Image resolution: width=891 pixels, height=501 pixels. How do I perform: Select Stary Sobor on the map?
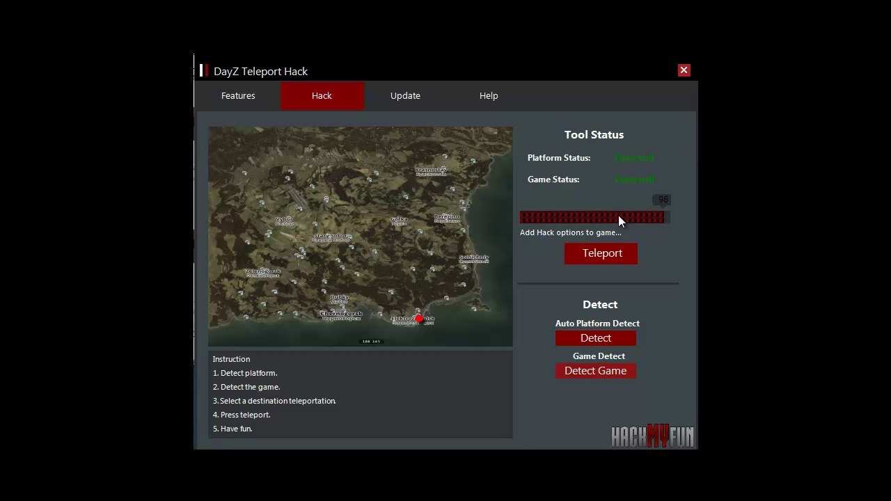click(x=331, y=237)
